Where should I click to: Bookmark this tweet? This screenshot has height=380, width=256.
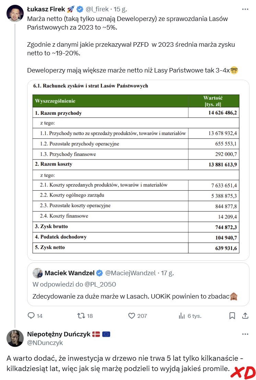pyautogui.click(x=232, y=316)
